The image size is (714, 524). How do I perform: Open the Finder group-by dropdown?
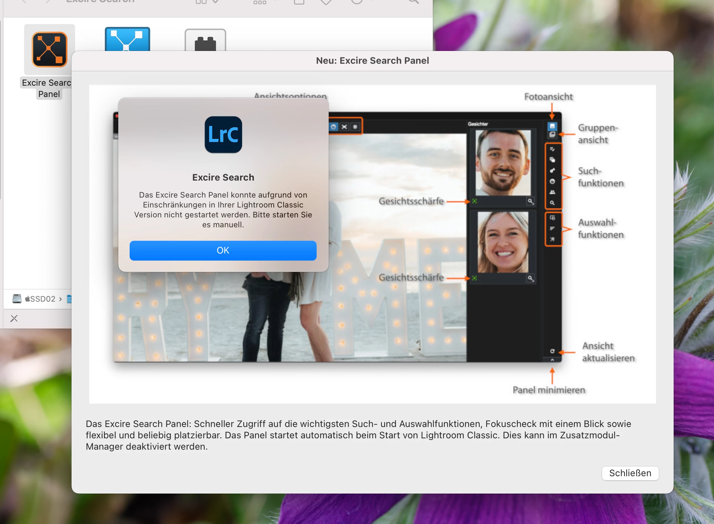pos(264,2)
